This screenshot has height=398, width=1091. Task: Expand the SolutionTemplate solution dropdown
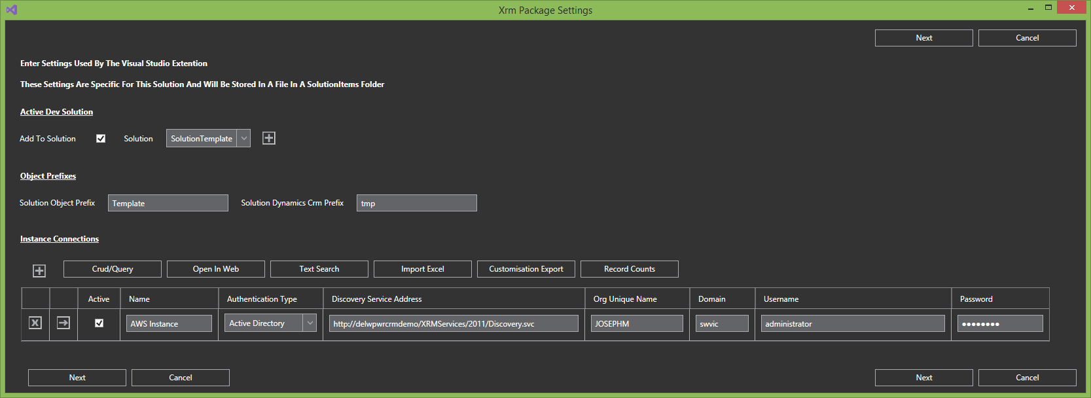coord(243,138)
